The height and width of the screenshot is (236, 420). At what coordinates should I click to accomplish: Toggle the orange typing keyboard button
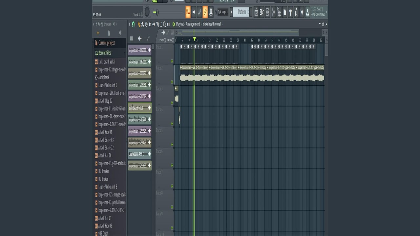pos(188,12)
